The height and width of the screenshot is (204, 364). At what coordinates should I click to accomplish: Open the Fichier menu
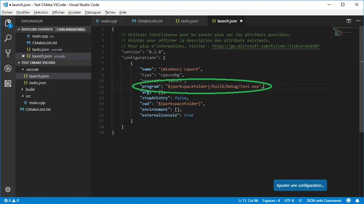[7, 12]
